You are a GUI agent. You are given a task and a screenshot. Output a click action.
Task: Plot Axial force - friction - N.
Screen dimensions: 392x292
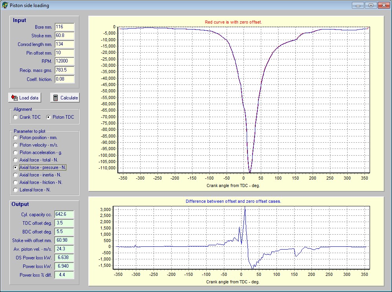coord(16,182)
